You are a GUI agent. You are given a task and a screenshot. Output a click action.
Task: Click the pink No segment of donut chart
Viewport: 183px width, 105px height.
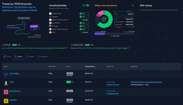[x=101, y=13]
